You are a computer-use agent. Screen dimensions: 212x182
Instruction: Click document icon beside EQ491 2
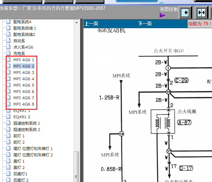tap(8, 117)
